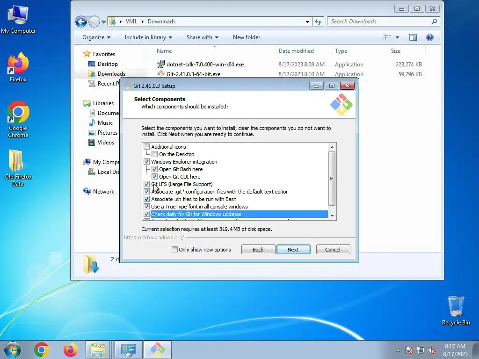The width and height of the screenshot is (479, 359).
Task: Open recent pages dropdown arrow
Action: point(103,22)
